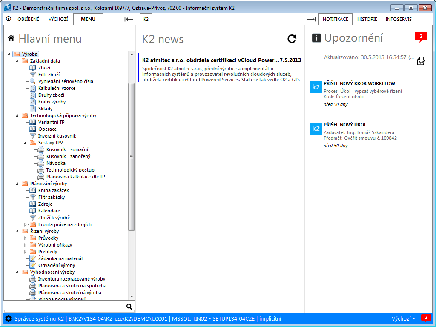Open Kusovník - sumační report

pos(67,149)
